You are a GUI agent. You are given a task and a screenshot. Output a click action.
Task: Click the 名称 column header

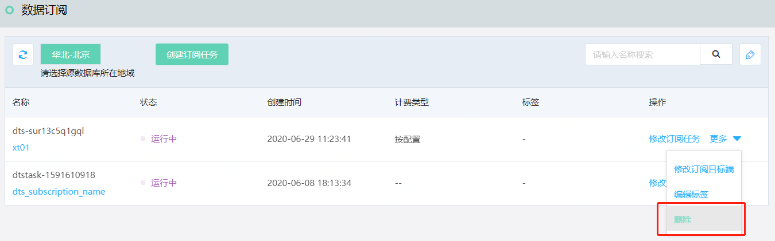click(x=21, y=102)
